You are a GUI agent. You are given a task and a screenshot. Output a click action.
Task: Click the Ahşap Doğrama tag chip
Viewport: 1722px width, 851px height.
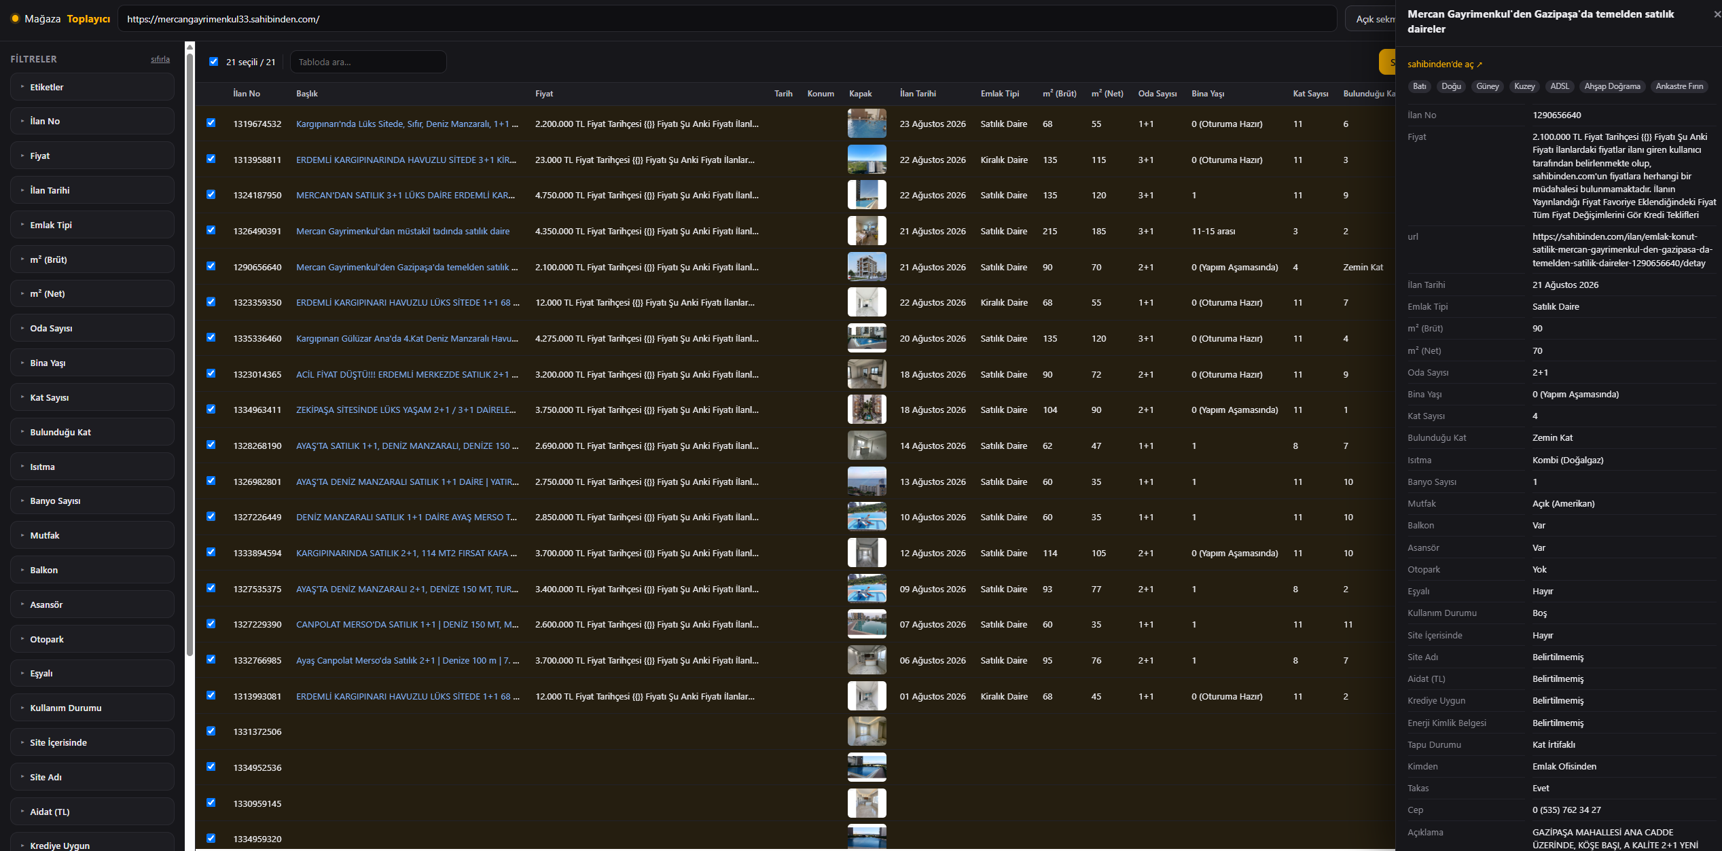[1612, 86]
